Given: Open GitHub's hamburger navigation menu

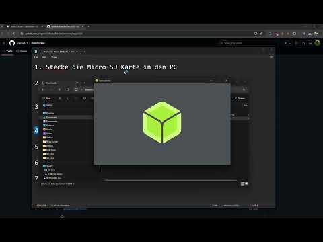Looking at the screenshot, I should coord(3,43).
